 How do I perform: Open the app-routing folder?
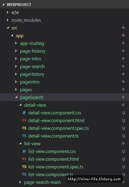(32, 44)
